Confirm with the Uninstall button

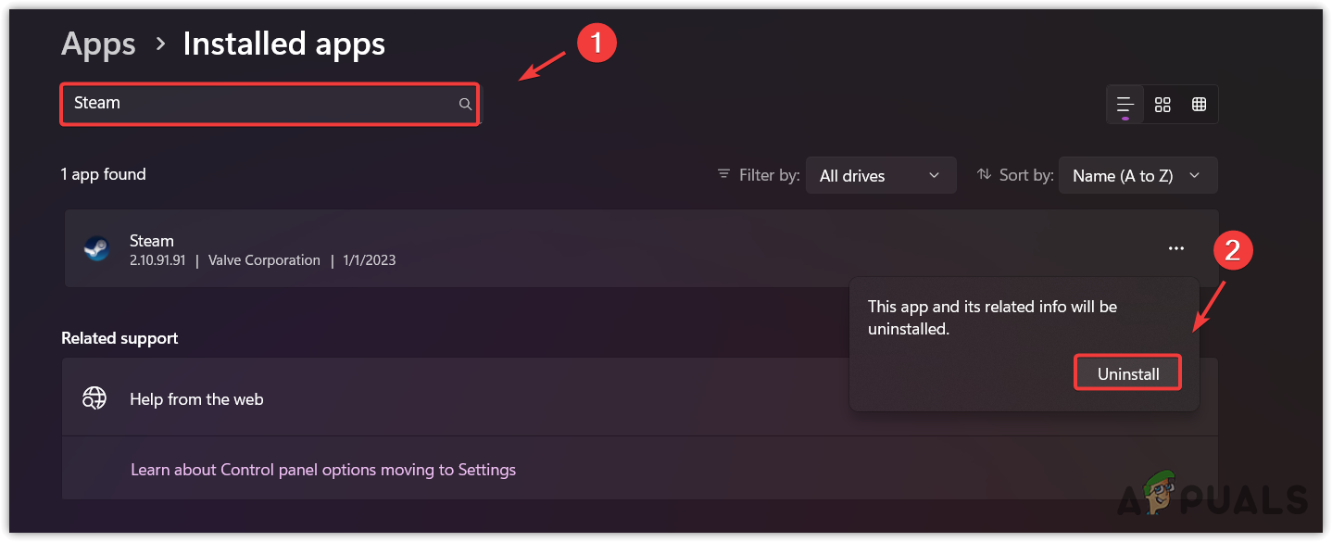click(x=1127, y=373)
